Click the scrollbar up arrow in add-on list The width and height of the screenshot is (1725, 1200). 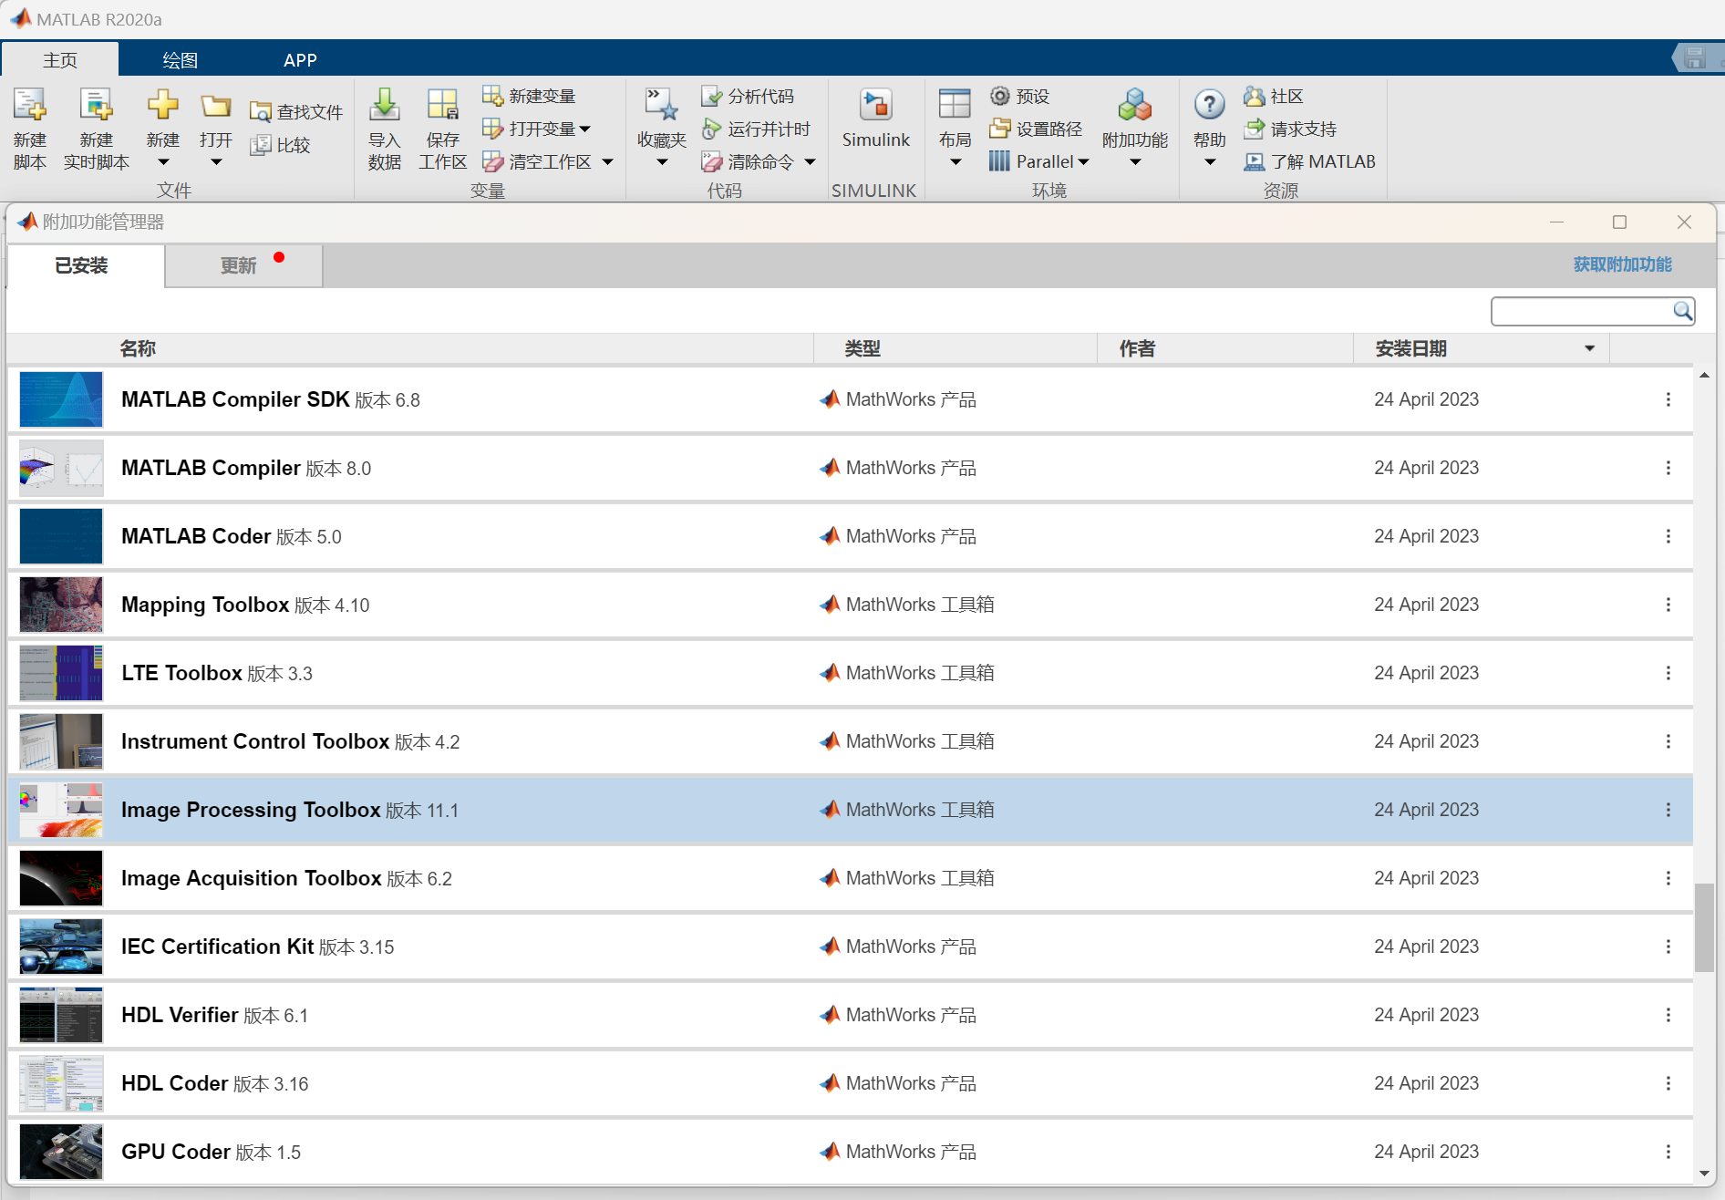point(1704,375)
